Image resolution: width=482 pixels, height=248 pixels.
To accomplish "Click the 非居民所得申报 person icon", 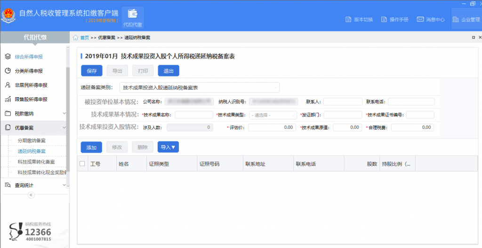I will (x=8, y=85).
